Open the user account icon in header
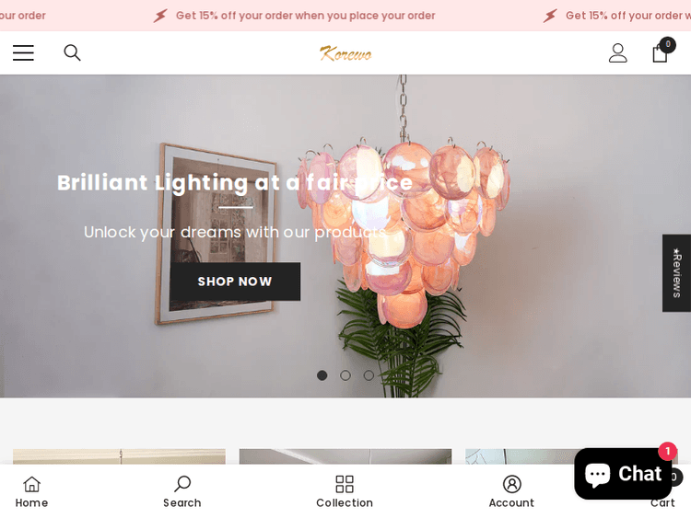The height and width of the screenshot is (518, 691). click(x=618, y=53)
